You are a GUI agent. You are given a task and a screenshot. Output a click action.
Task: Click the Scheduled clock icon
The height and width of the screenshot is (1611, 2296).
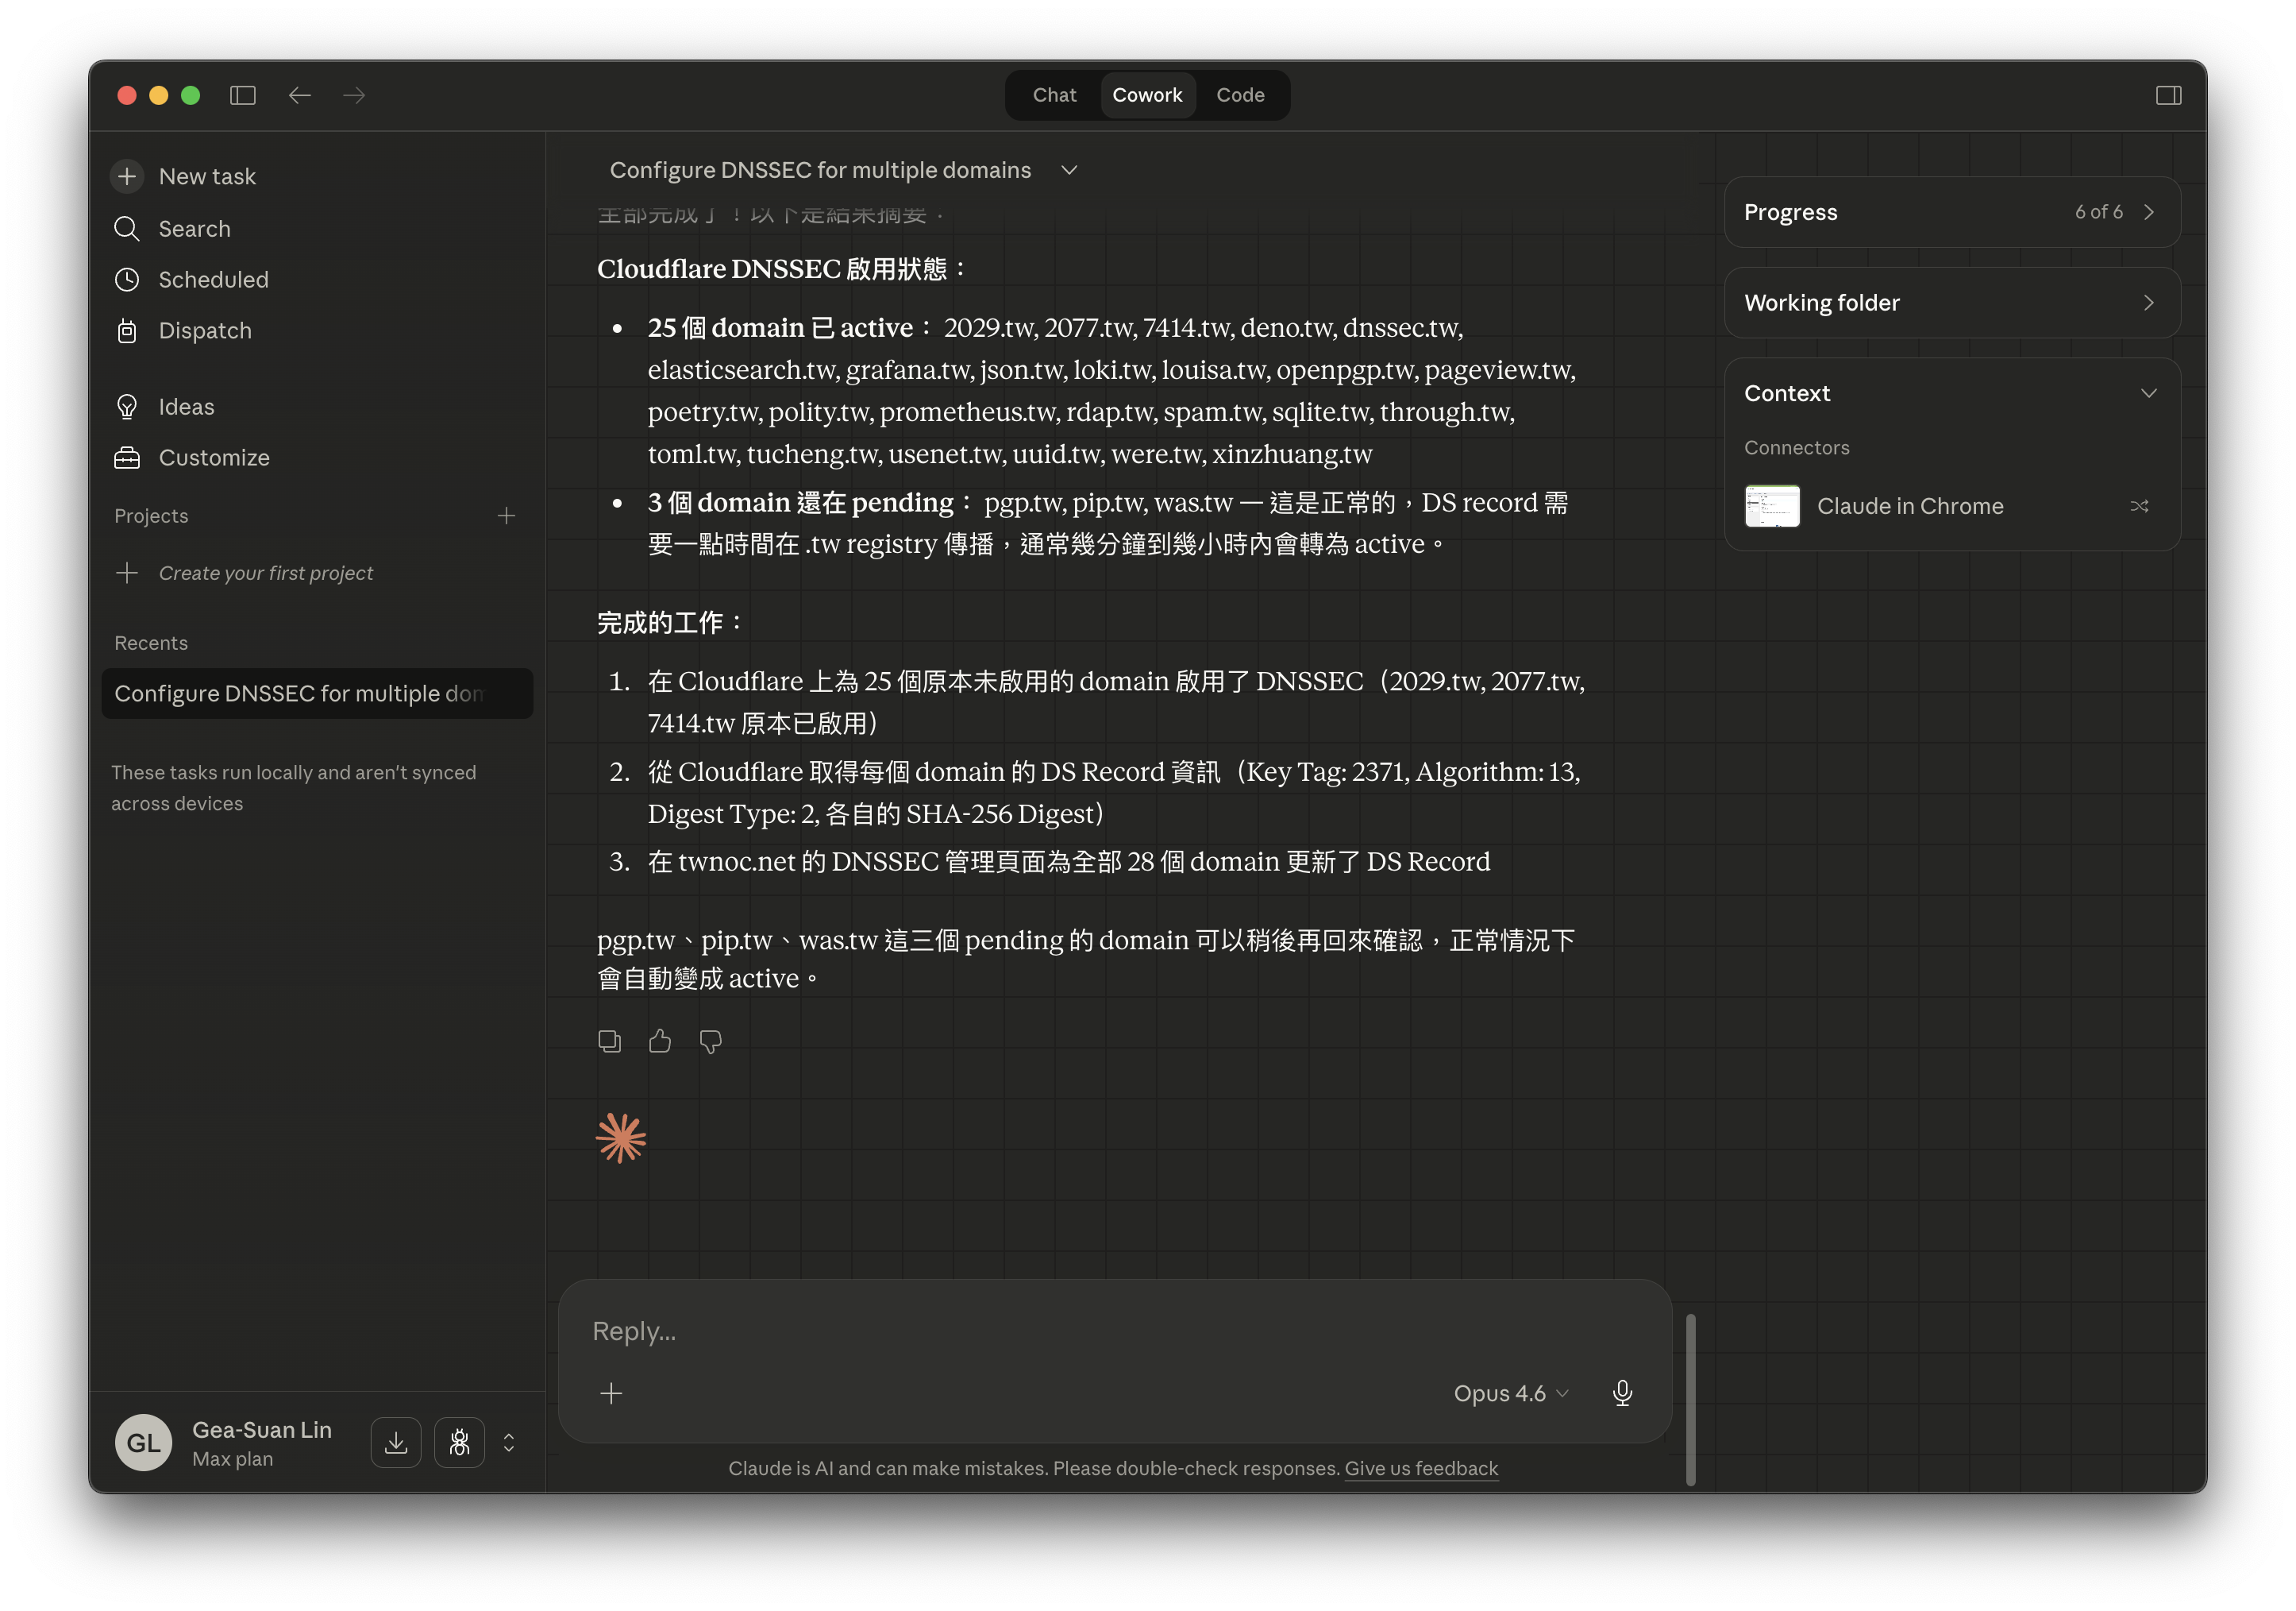pos(127,279)
